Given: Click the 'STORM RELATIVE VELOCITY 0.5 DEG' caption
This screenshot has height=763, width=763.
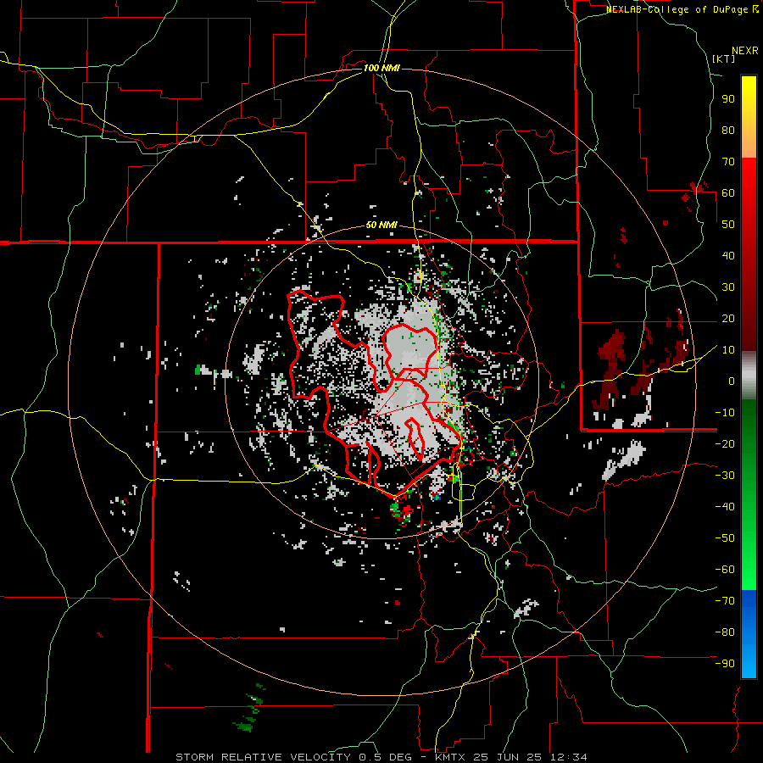Looking at the screenshot, I should coord(293,757).
